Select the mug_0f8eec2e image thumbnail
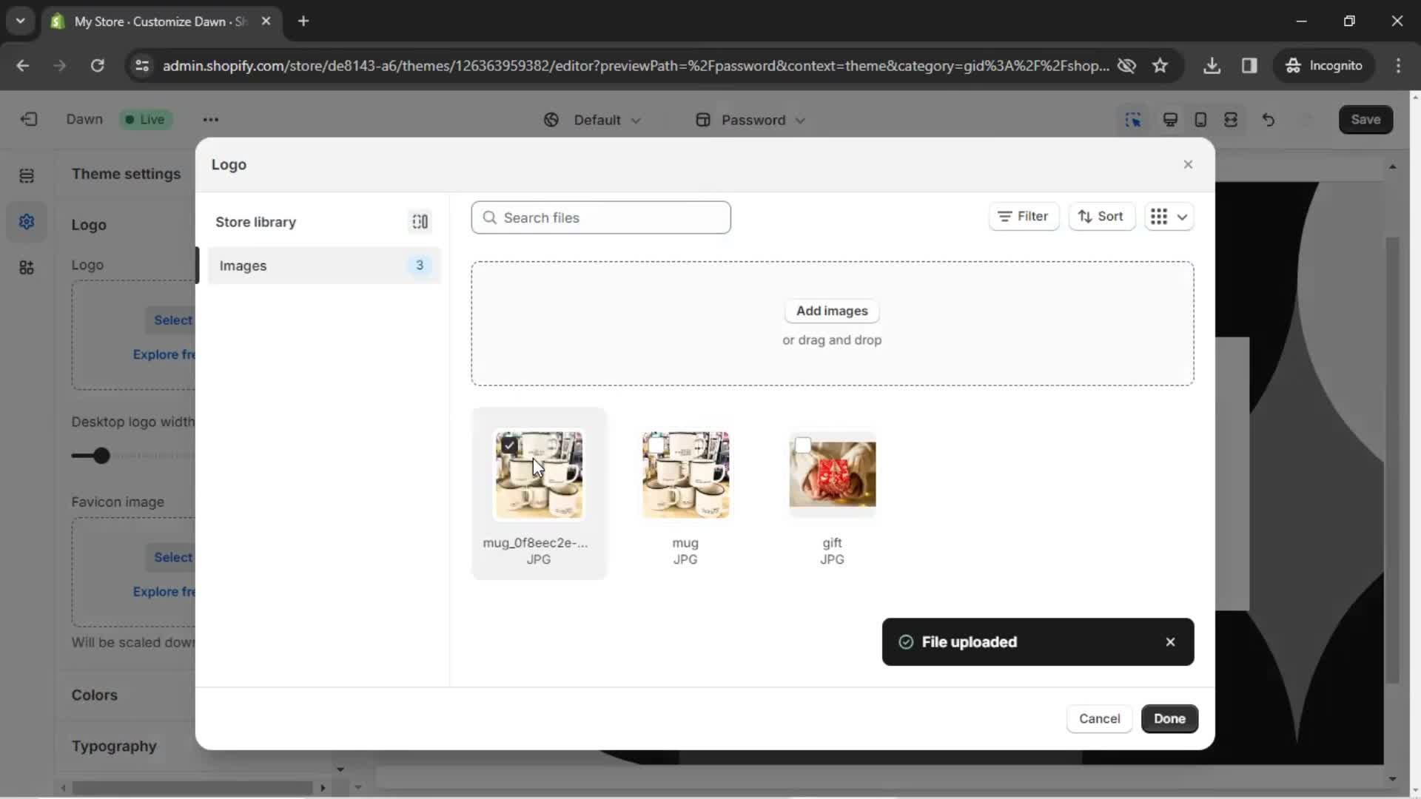 (540, 473)
